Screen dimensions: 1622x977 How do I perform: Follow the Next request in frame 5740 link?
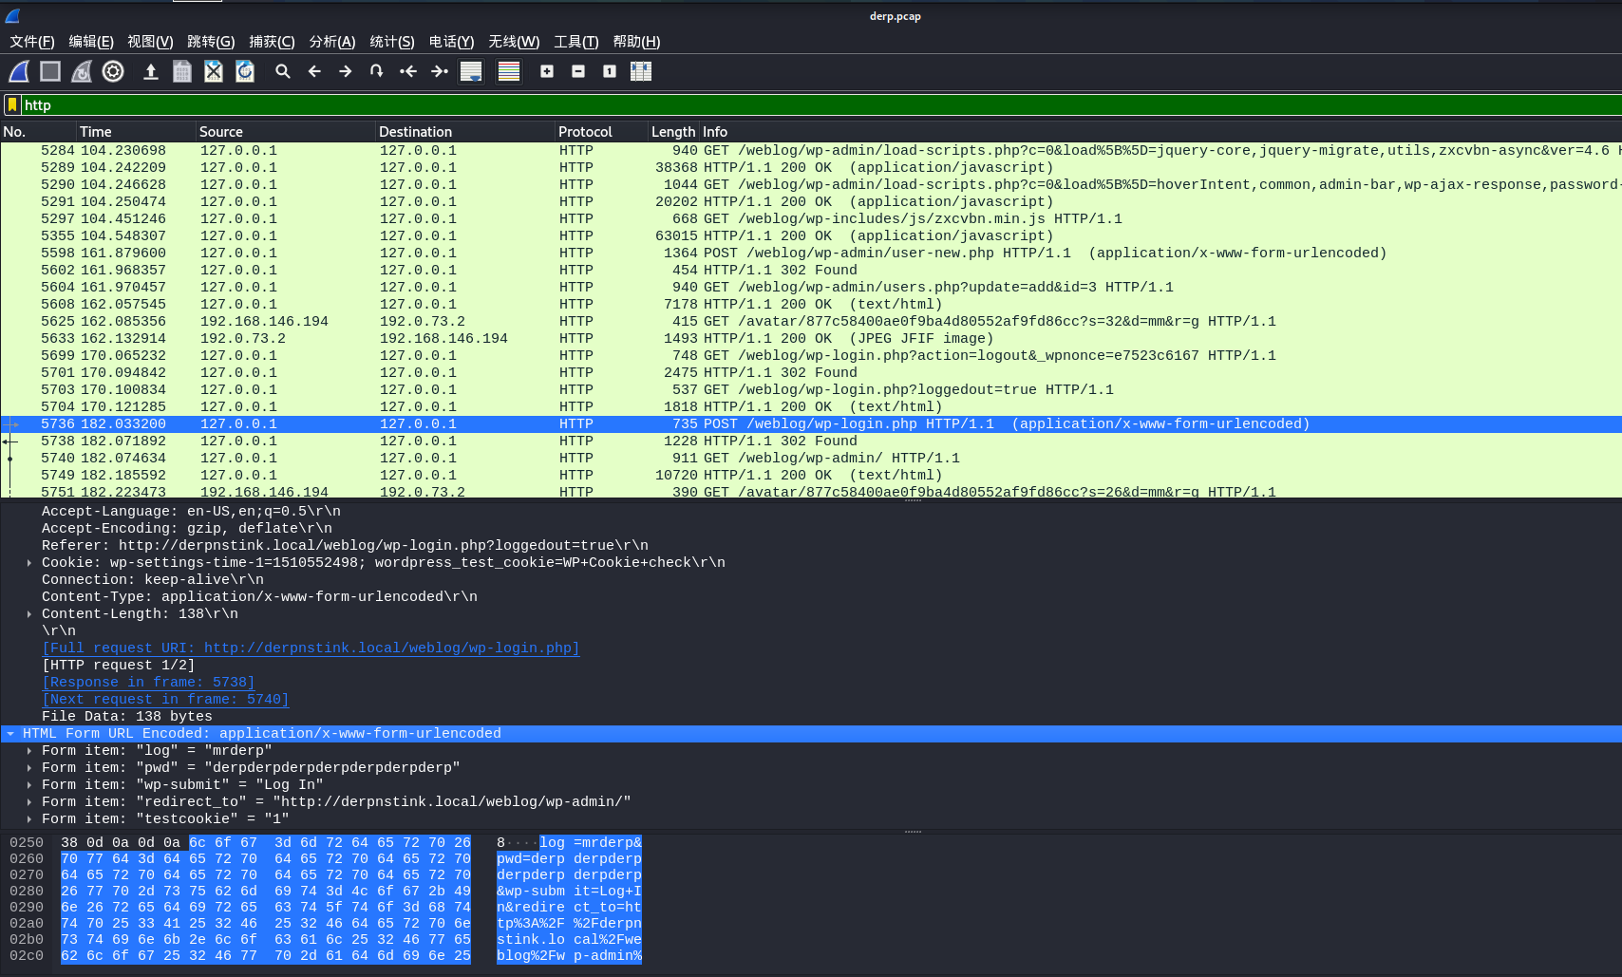[x=165, y=699]
